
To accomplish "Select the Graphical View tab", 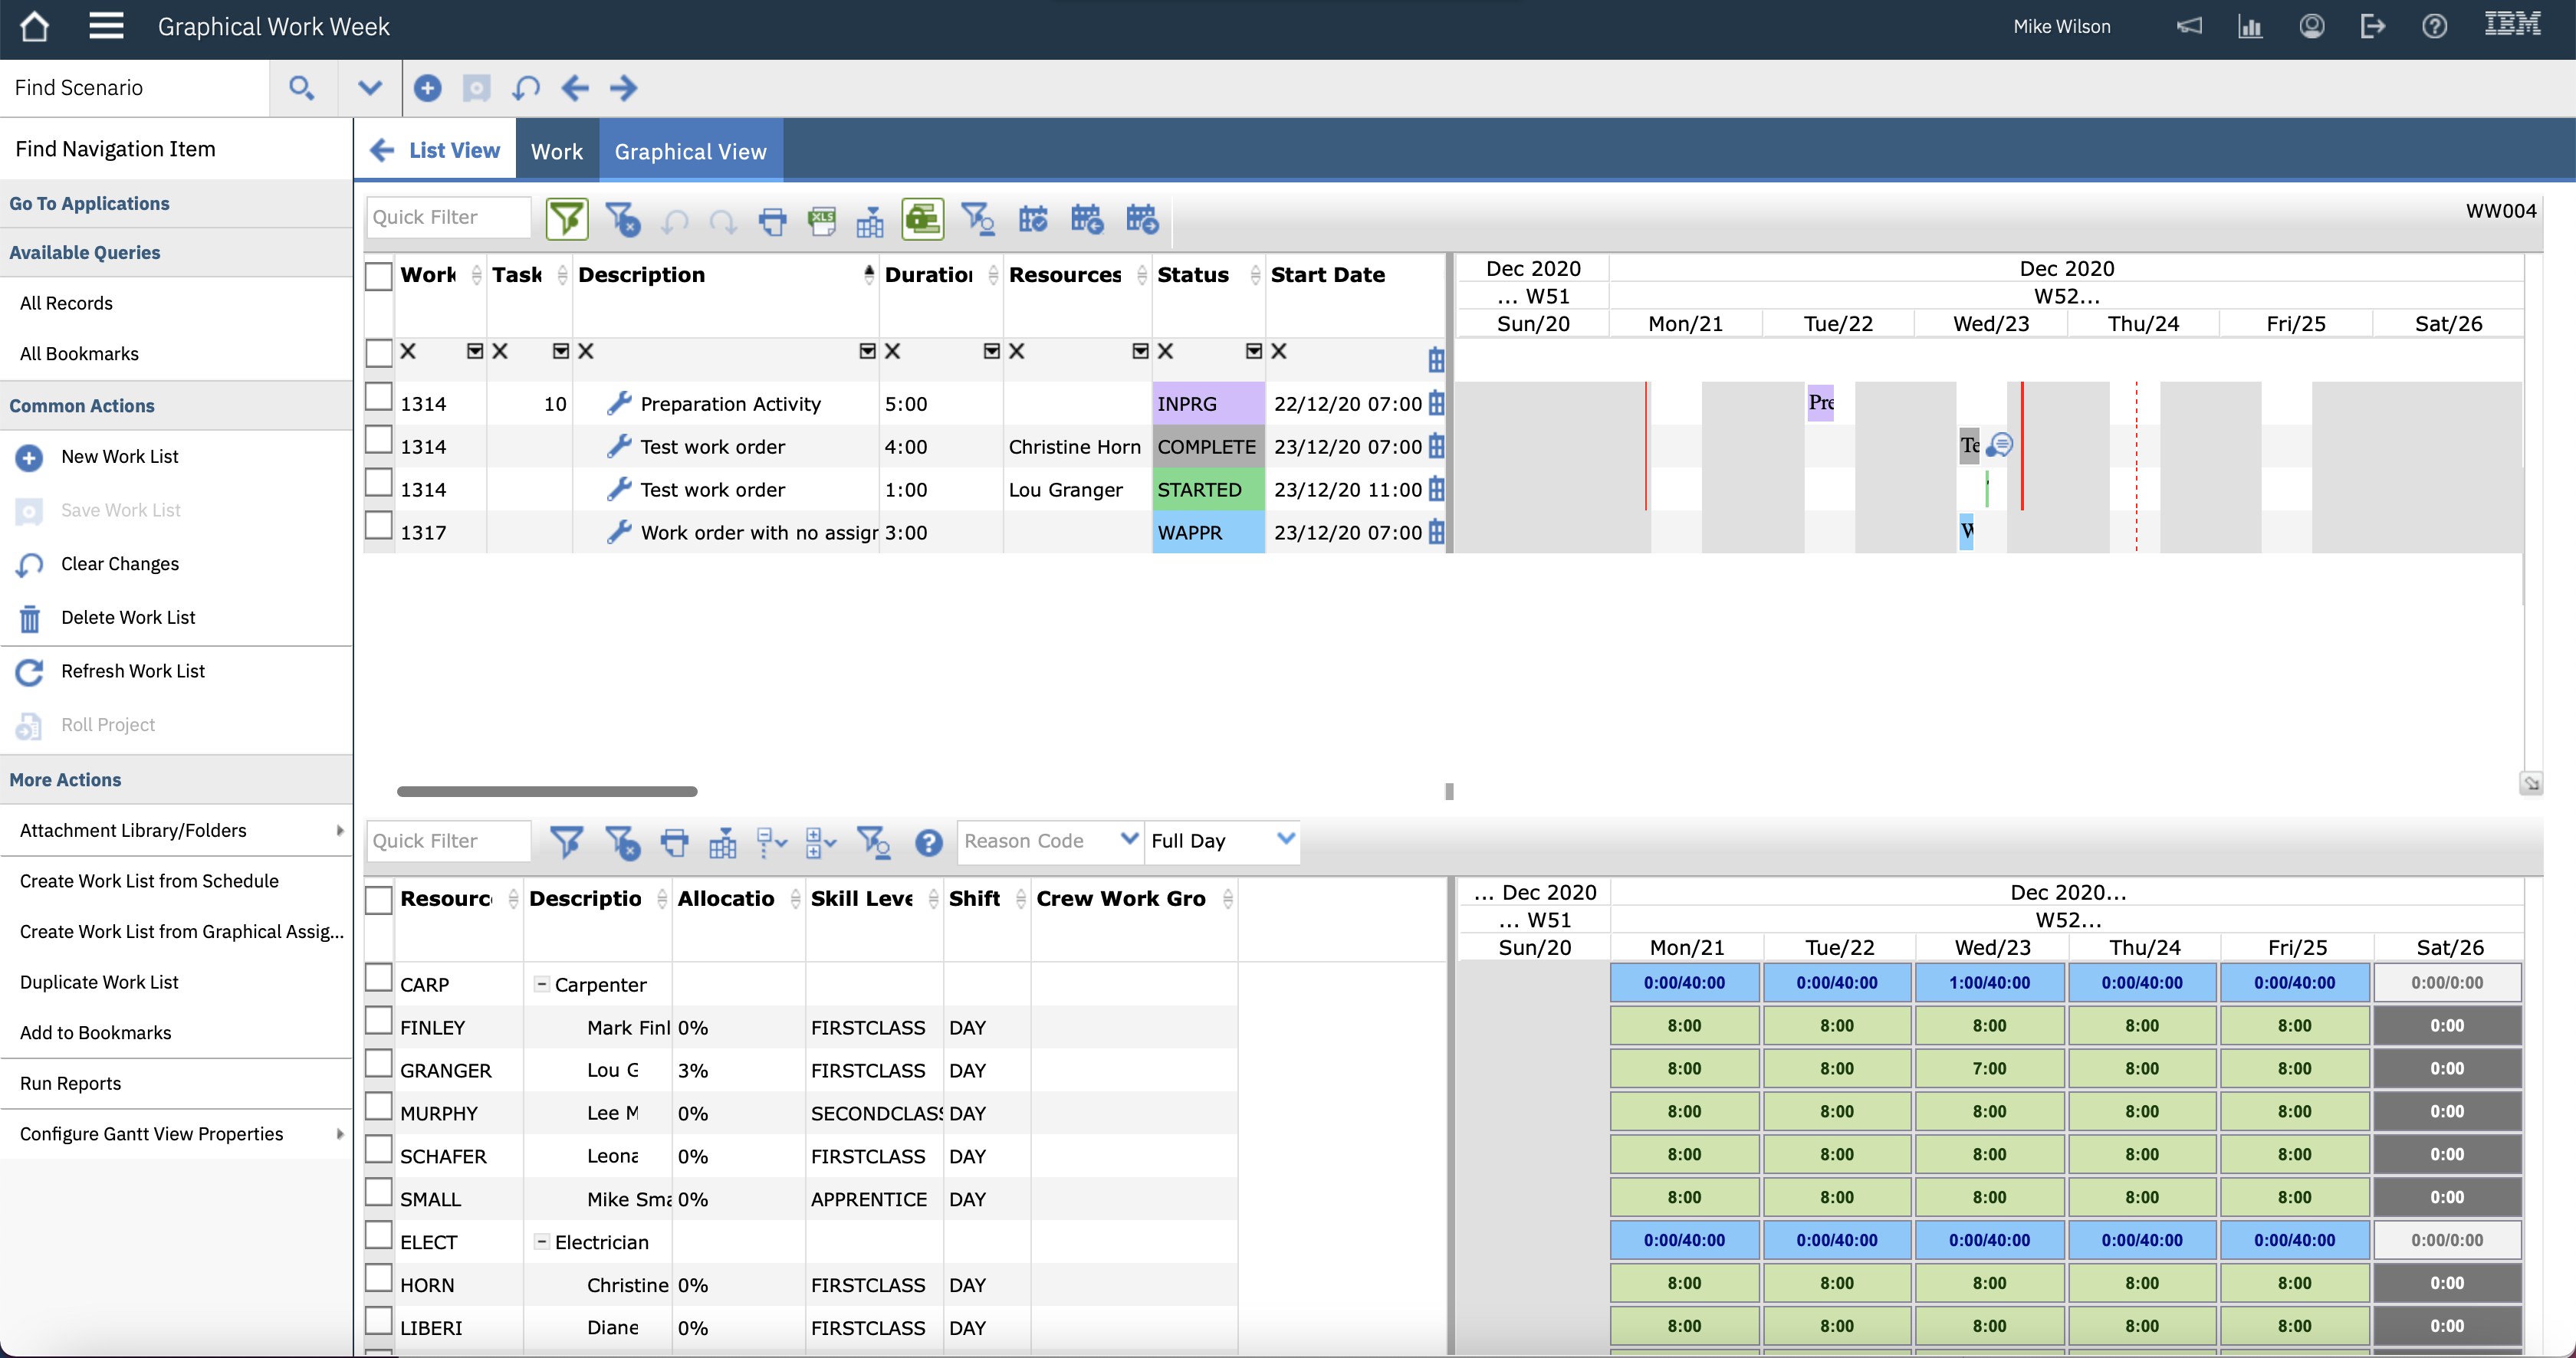I will [690, 151].
